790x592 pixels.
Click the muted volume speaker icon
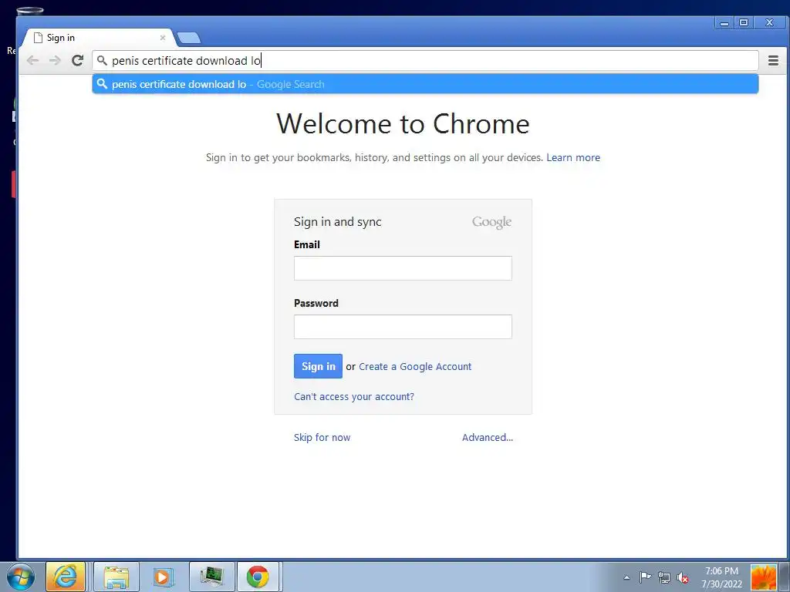coord(683,577)
